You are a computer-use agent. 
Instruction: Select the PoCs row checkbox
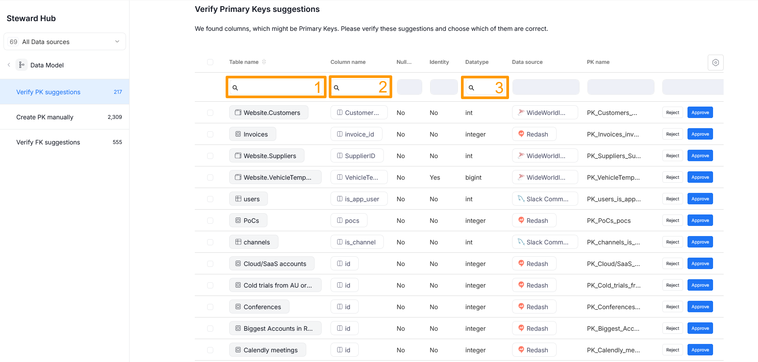click(x=210, y=221)
